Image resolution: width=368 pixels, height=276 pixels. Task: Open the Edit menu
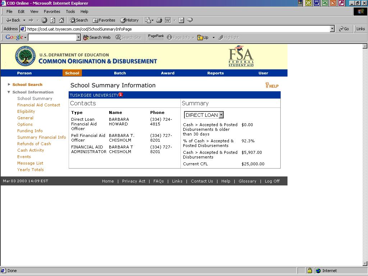tap(21, 11)
